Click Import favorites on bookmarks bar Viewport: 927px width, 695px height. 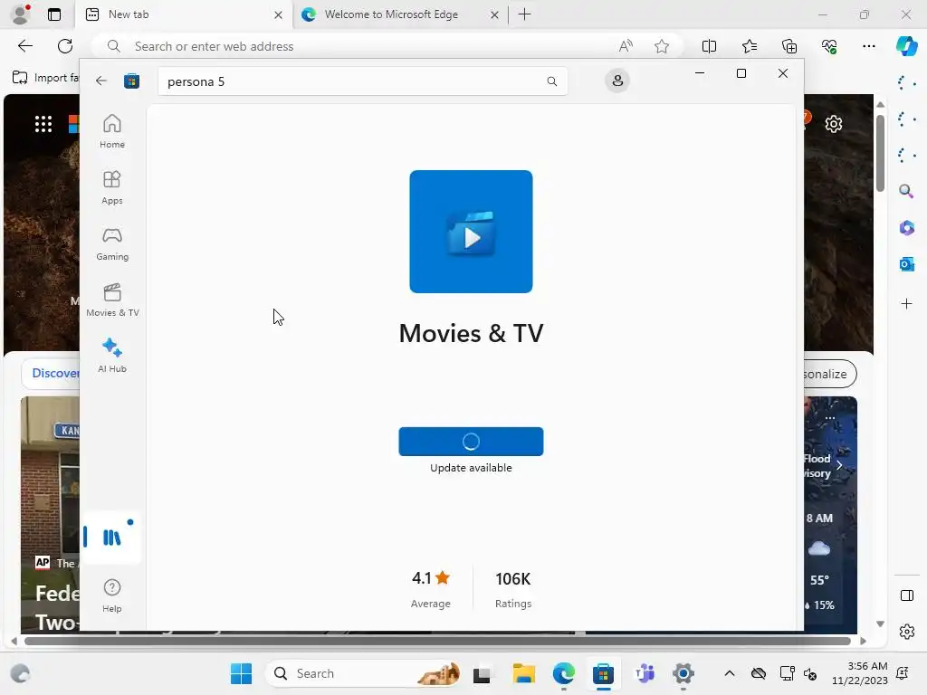[45, 78]
